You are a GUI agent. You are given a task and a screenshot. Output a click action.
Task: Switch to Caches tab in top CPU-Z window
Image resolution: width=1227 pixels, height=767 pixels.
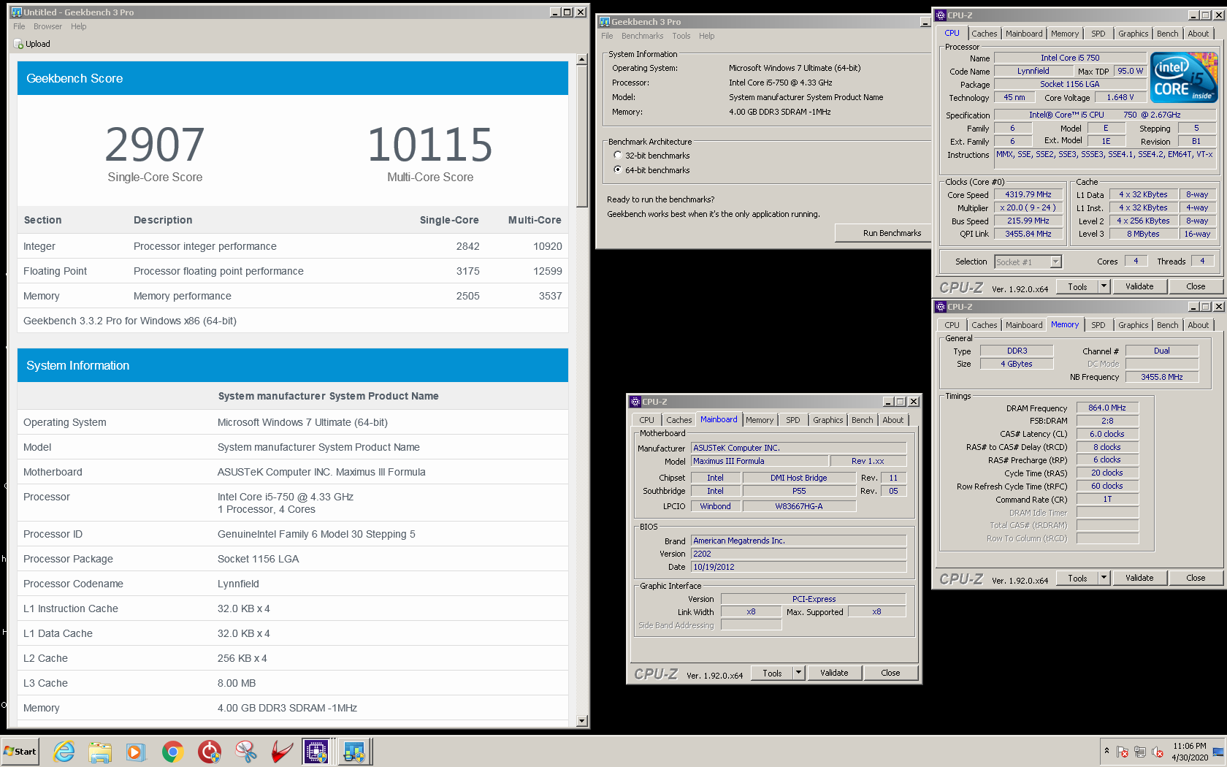[984, 34]
